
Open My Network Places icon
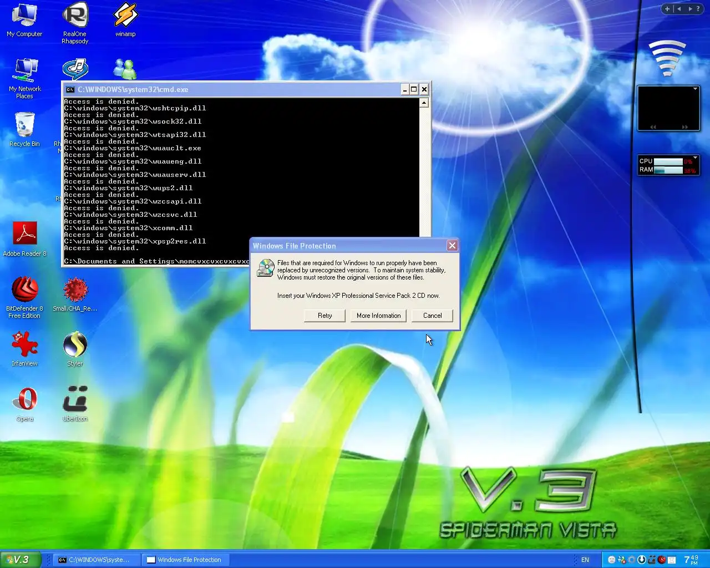coord(24,78)
